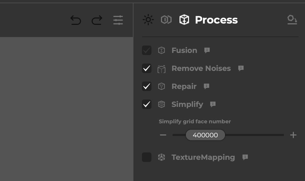Select the Process cube icon
The image size is (305, 181).
[x=184, y=20]
